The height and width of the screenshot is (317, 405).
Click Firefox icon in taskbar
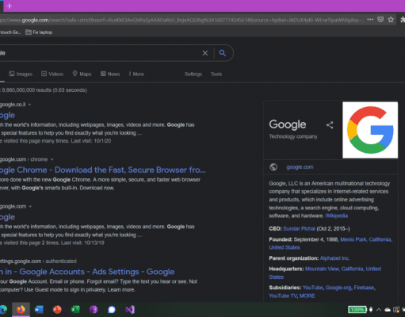pyautogui.click(x=21, y=309)
